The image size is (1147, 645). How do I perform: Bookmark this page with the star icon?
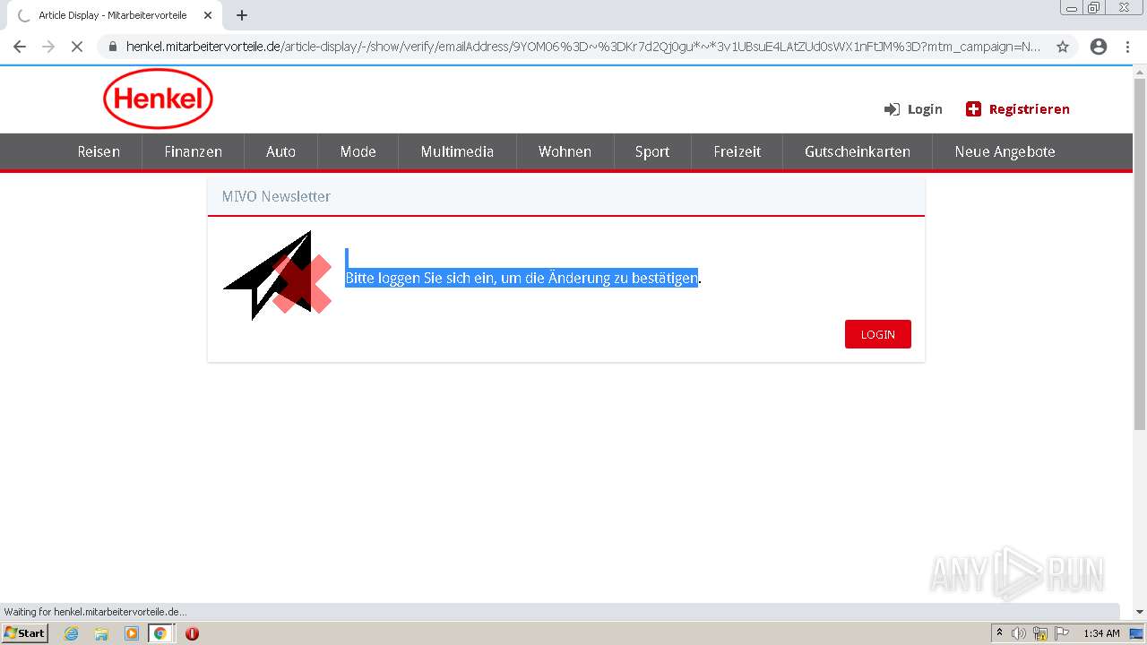1063,47
